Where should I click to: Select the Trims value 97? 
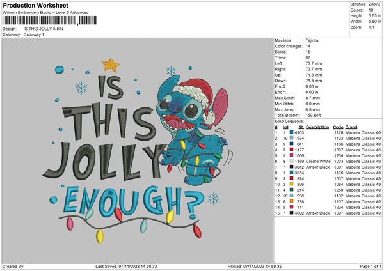pyautogui.click(x=308, y=58)
